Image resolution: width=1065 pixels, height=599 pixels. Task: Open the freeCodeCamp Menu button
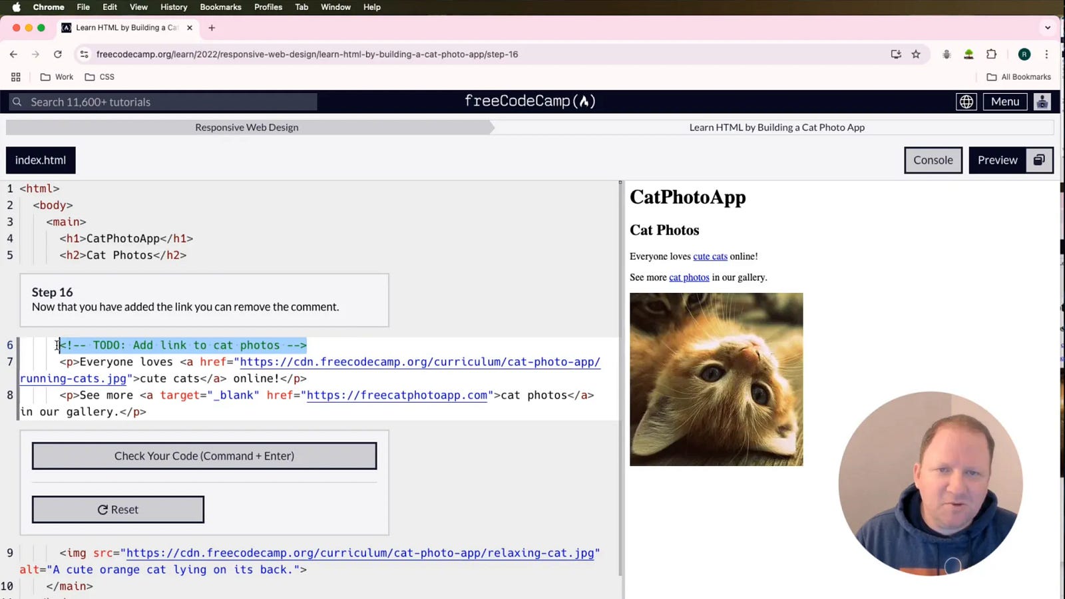pos(1005,102)
